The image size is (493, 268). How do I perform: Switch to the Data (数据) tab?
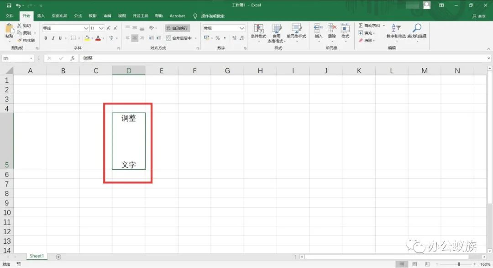coord(92,16)
